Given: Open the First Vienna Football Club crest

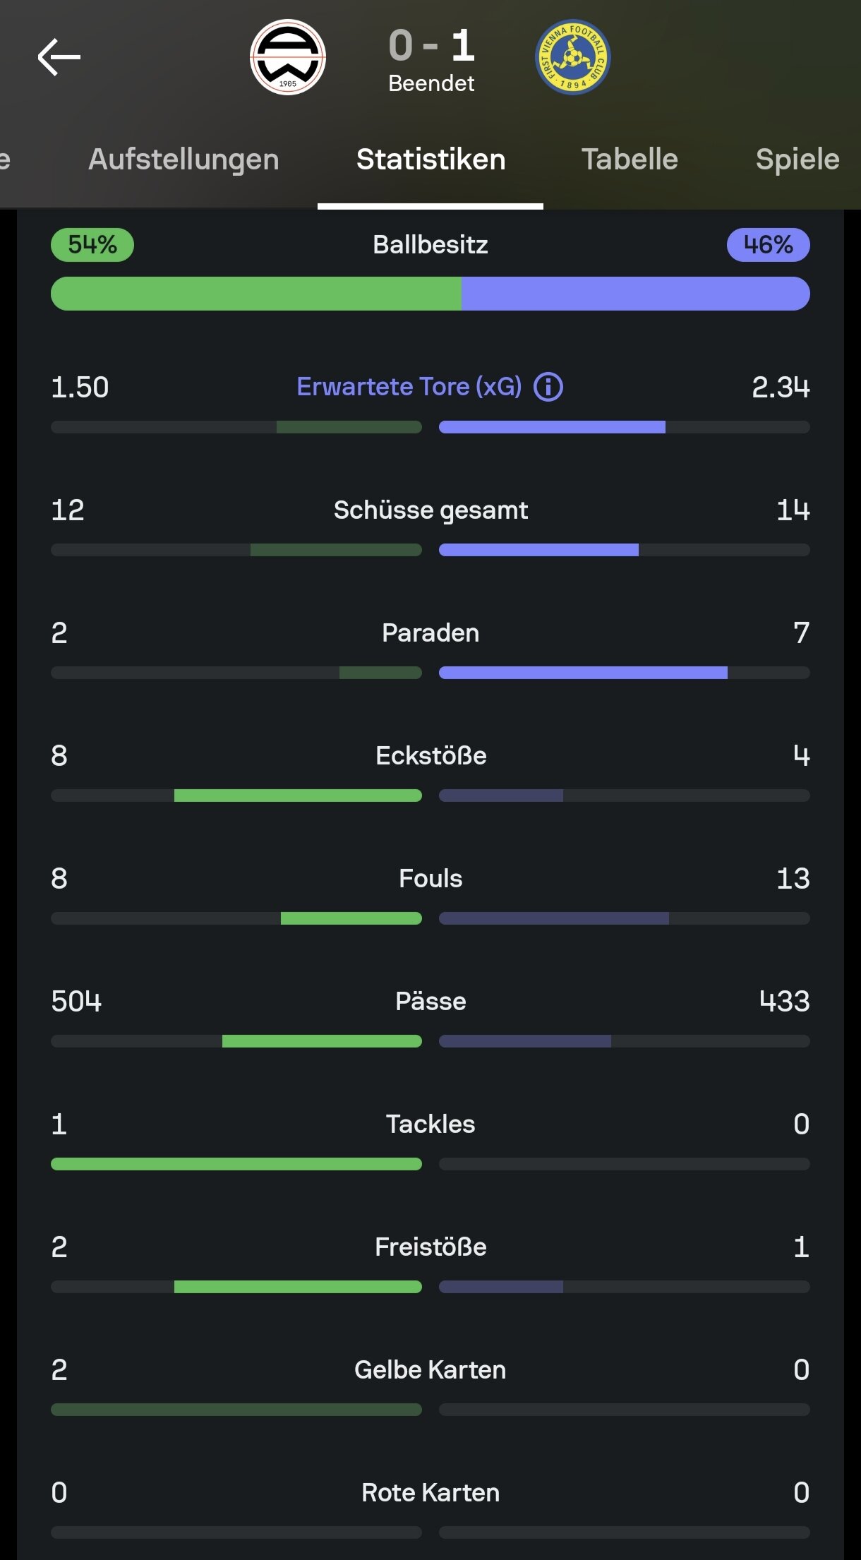Looking at the screenshot, I should tap(573, 57).
